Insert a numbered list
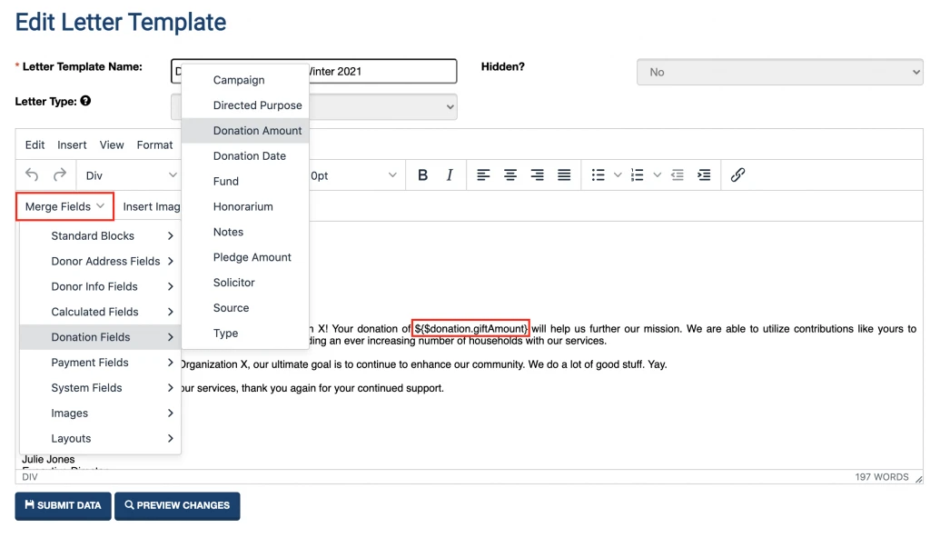The width and height of the screenshot is (930, 538). pyautogui.click(x=637, y=174)
